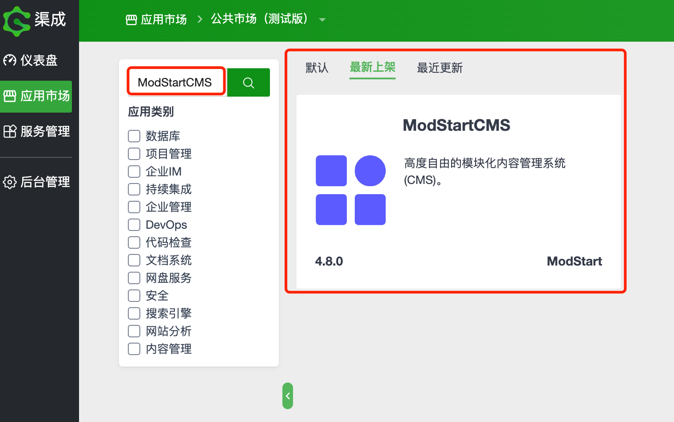Collapse the filter panel with green chevron
This screenshot has height=422, width=674.
[x=288, y=396]
